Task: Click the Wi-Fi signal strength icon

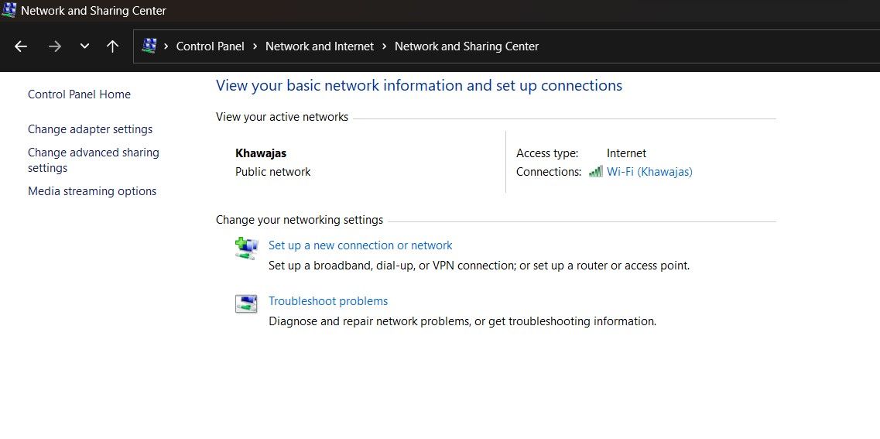Action: (595, 172)
